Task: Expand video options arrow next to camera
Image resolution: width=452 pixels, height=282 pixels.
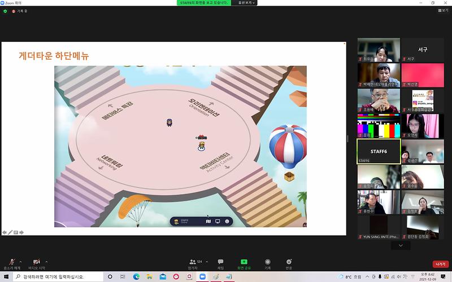Action: tap(46, 262)
